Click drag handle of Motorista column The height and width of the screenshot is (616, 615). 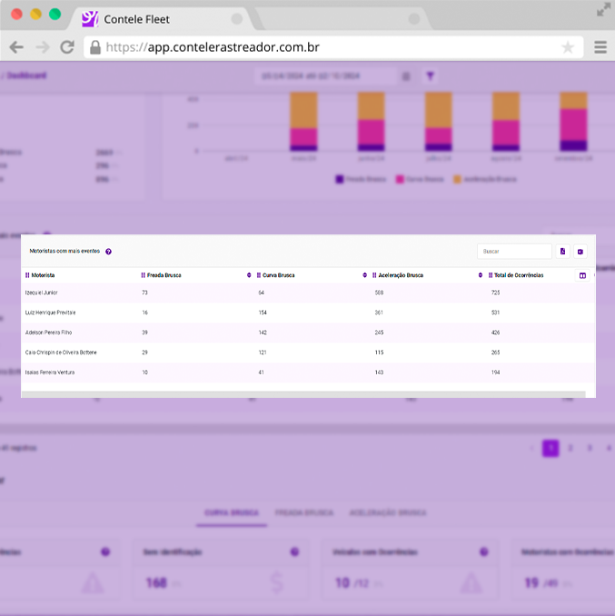(x=27, y=275)
